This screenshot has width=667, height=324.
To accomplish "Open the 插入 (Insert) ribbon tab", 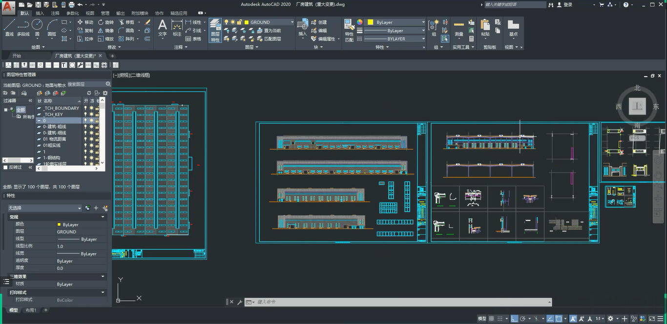I will coord(40,13).
